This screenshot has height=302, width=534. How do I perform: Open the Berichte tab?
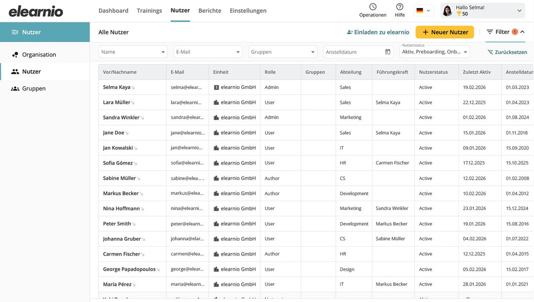[210, 10]
